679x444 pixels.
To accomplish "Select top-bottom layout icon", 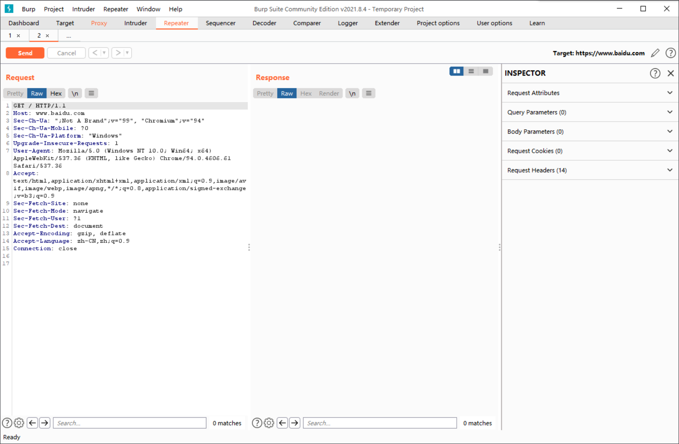I will 471,71.
